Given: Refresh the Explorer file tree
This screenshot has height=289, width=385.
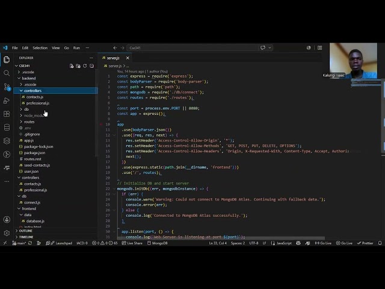Looking at the screenshot, I should pos(85,66).
